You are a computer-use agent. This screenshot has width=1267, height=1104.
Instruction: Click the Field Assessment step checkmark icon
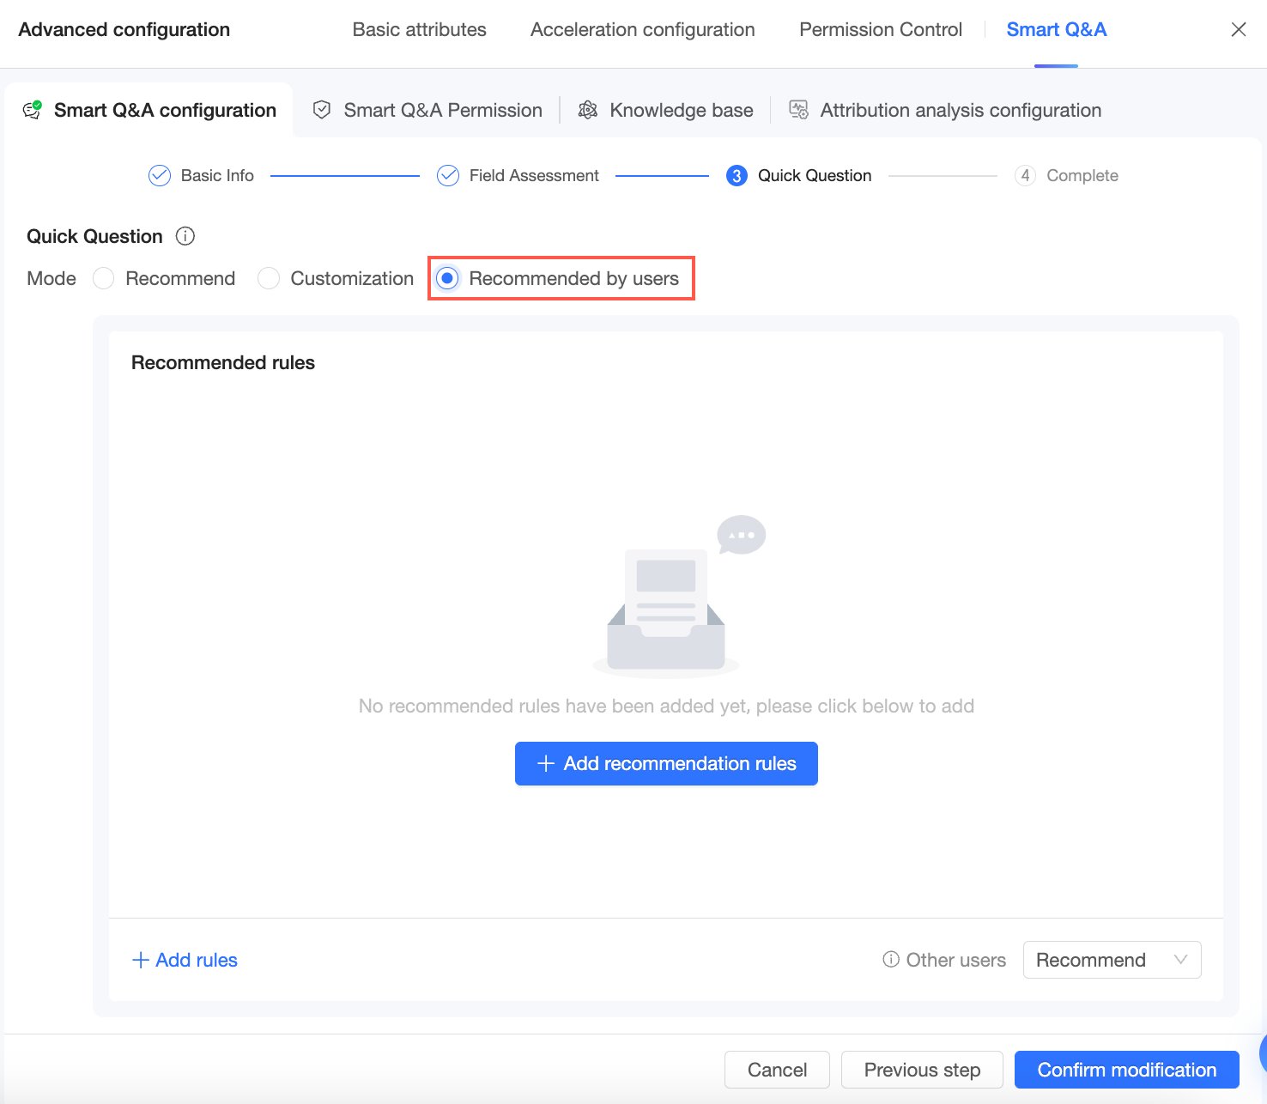(x=448, y=175)
